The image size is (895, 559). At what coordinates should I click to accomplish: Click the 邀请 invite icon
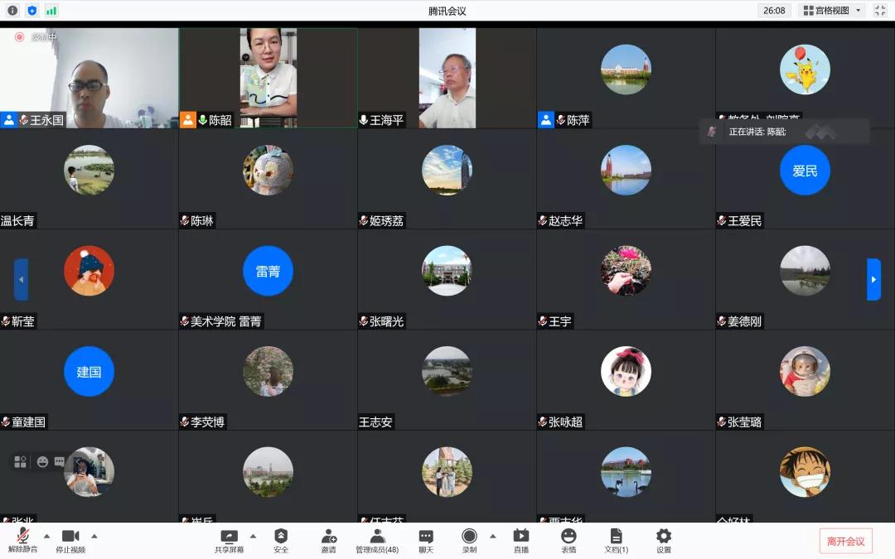[x=329, y=537]
